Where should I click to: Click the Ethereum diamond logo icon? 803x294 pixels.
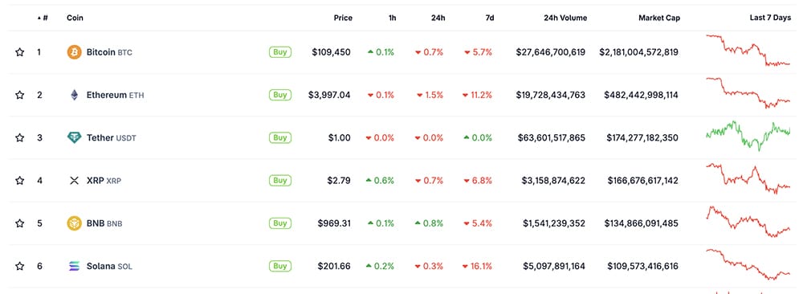74,95
